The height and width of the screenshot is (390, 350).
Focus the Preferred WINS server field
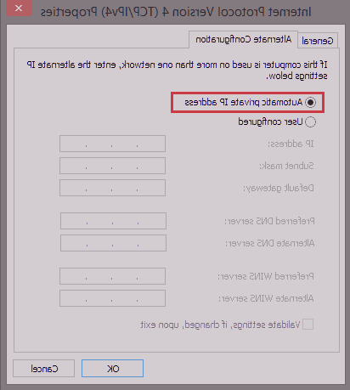pyautogui.click(x=112, y=276)
